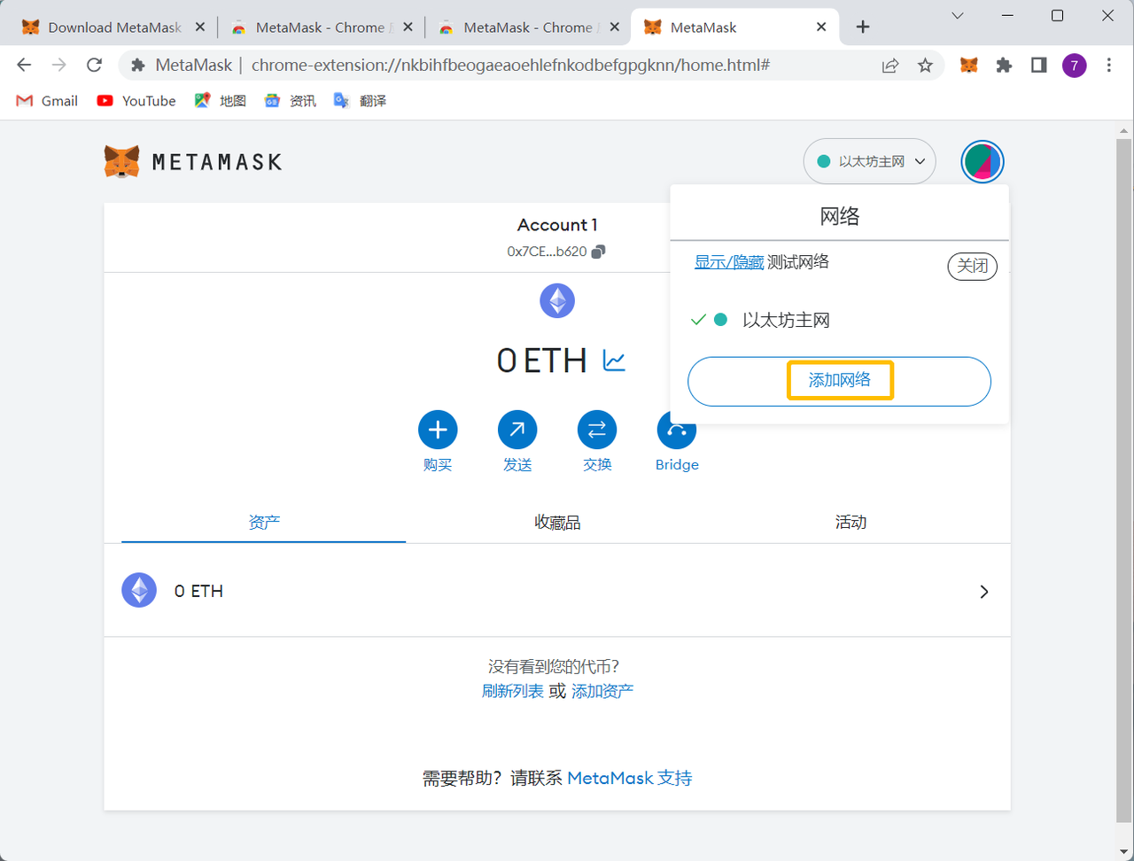Click the Ethereum logo above the balance
The width and height of the screenshot is (1134, 861).
coord(557,301)
